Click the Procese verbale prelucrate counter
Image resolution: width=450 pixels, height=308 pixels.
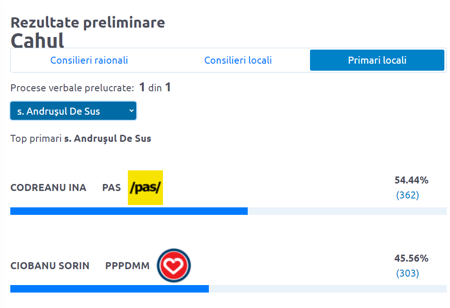point(90,88)
